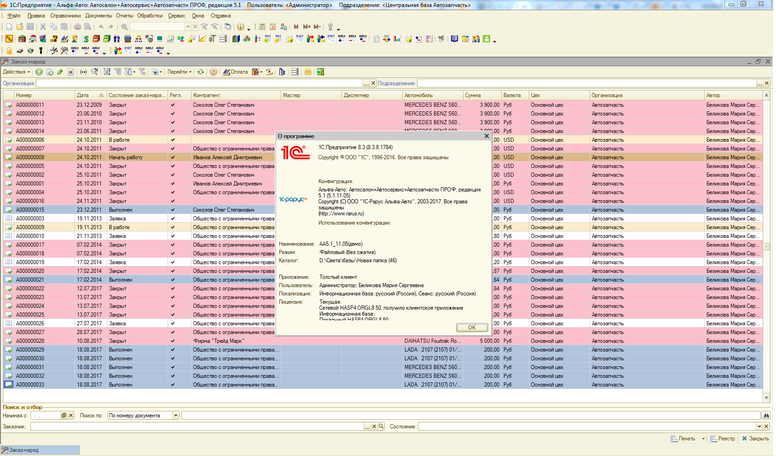Open the Файл menu

pos(14,16)
